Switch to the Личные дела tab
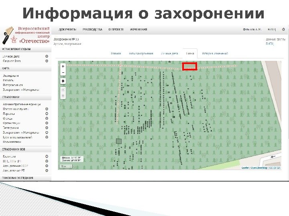The width and height of the screenshot is (289, 216). [x=169, y=54]
